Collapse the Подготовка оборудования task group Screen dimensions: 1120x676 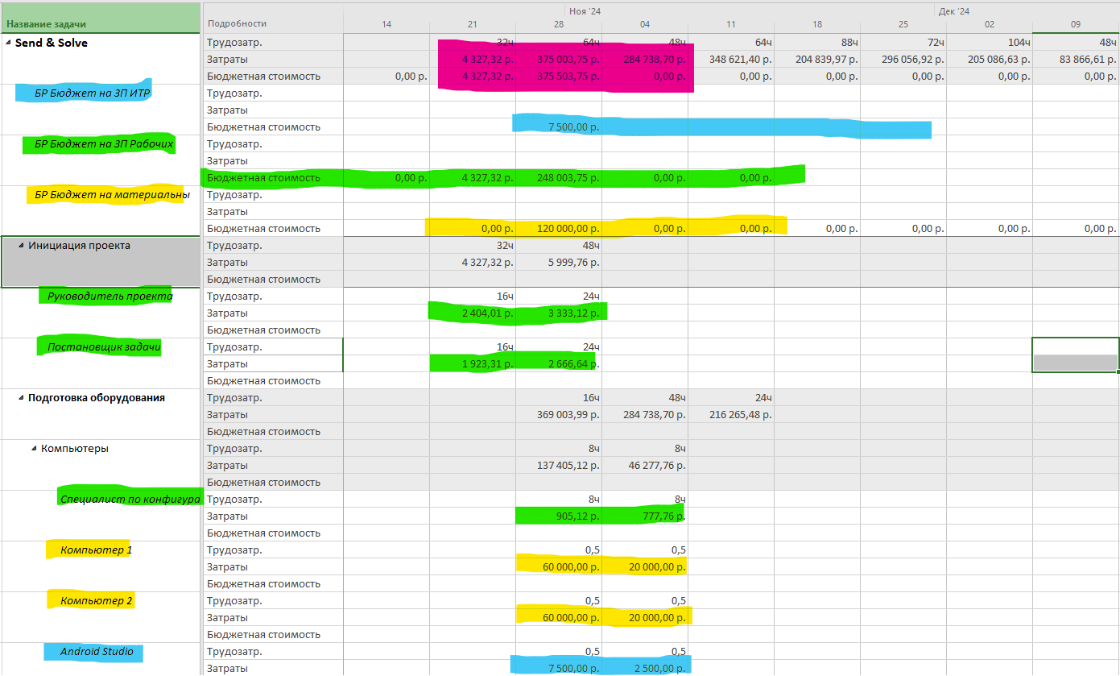pyautogui.click(x=22, y=398)
